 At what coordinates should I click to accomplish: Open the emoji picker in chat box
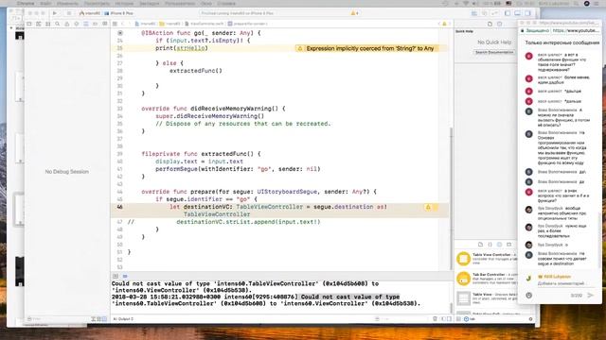pos(528,296)
